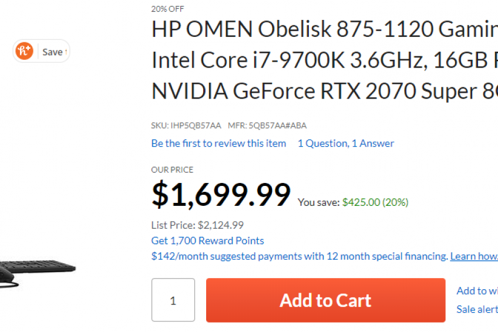Click the green $425.00 (20%) savings

tap(375, 202)
